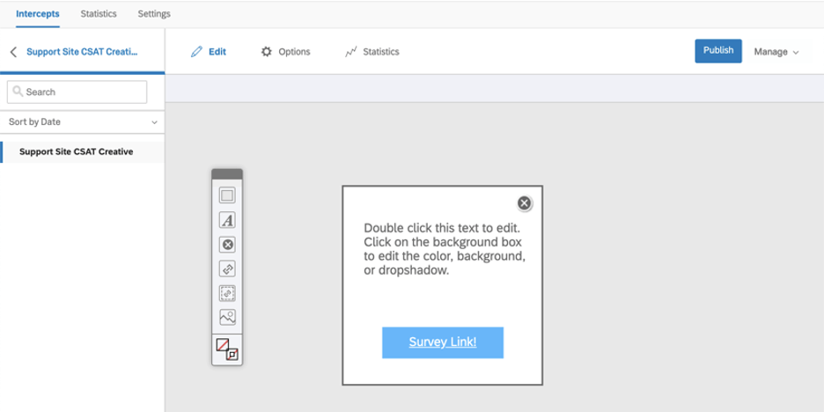Switch to the top Statistics tab

[x=99, y=14]
